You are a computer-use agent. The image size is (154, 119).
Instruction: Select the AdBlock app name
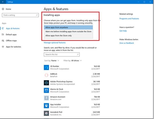[x=54, y=74]
